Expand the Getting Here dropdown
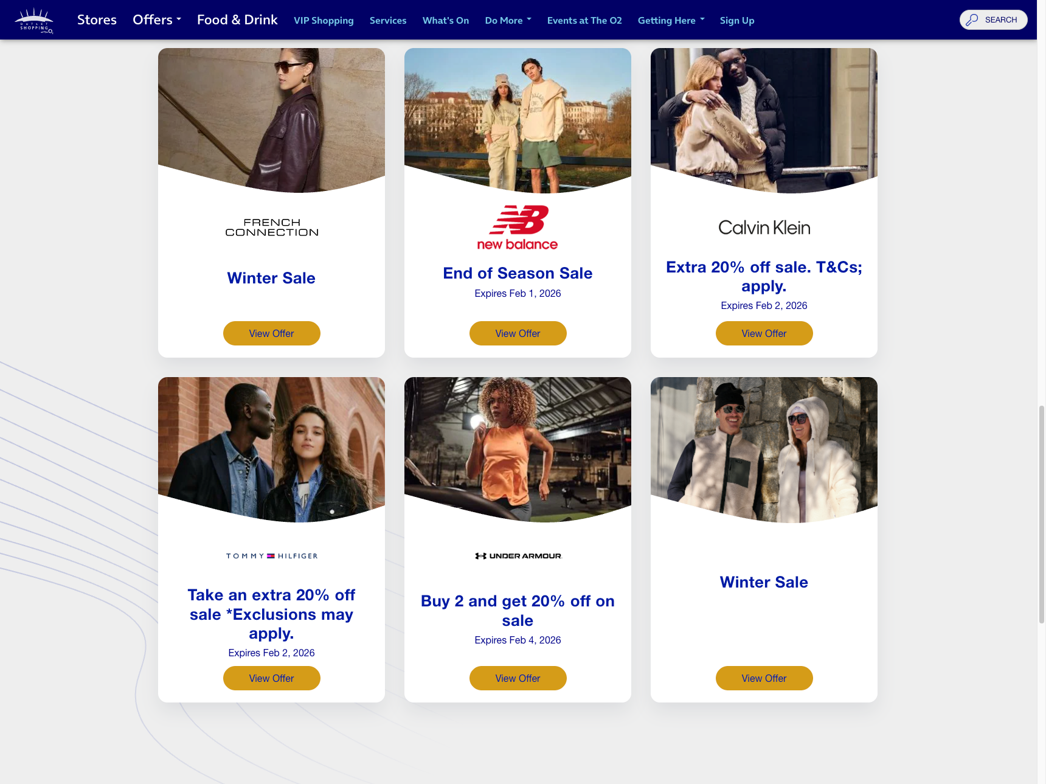 671,20
